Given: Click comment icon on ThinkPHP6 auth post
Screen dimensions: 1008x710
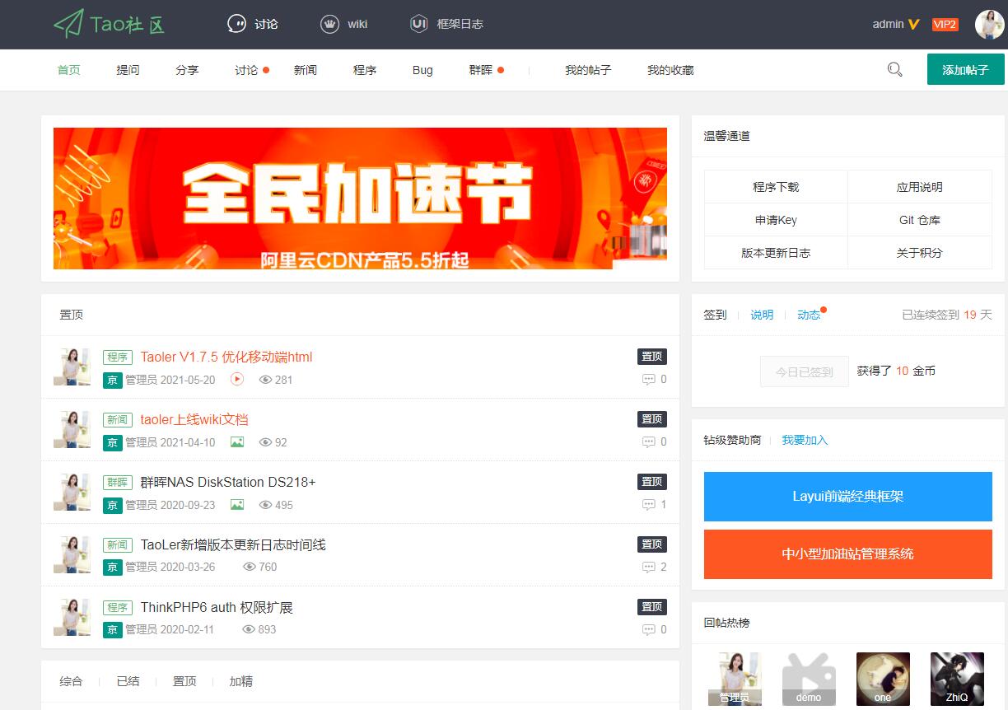Looking at the screenshot, I should tap(649, 630).
